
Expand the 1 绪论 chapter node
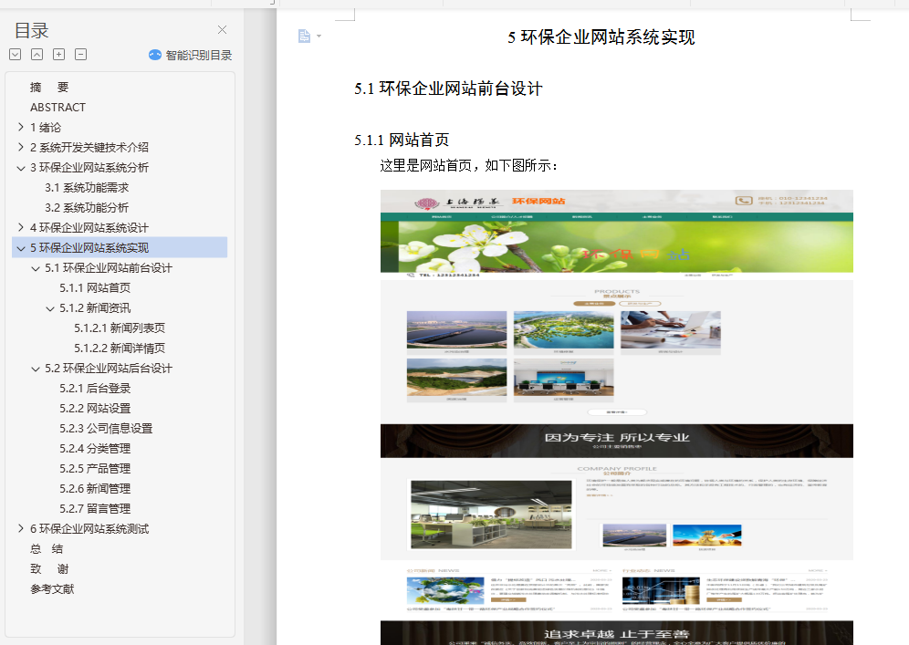coord(20,127)
